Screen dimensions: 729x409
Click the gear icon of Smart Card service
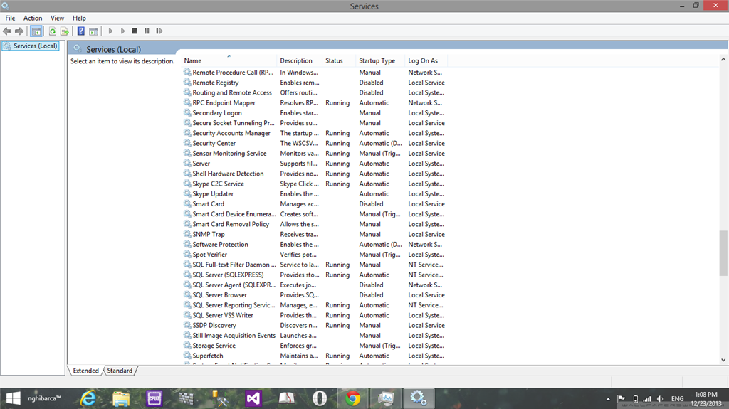tap(187, 204)
